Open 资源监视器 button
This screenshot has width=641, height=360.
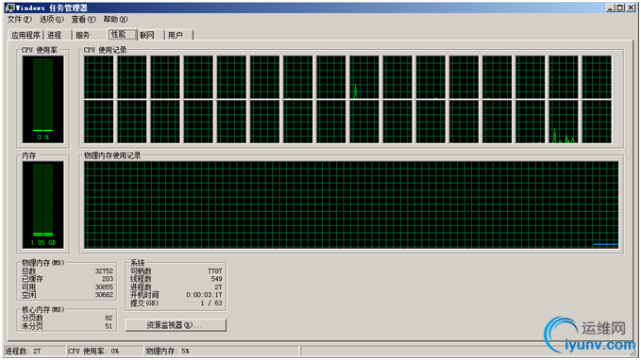pyautogui.click(x=176, y=325)
